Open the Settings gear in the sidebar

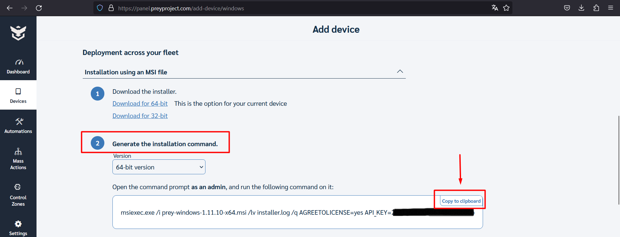point(18,226)
